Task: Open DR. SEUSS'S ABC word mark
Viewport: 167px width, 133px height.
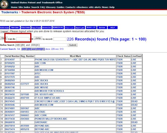Action: click(x=44, y=94)
